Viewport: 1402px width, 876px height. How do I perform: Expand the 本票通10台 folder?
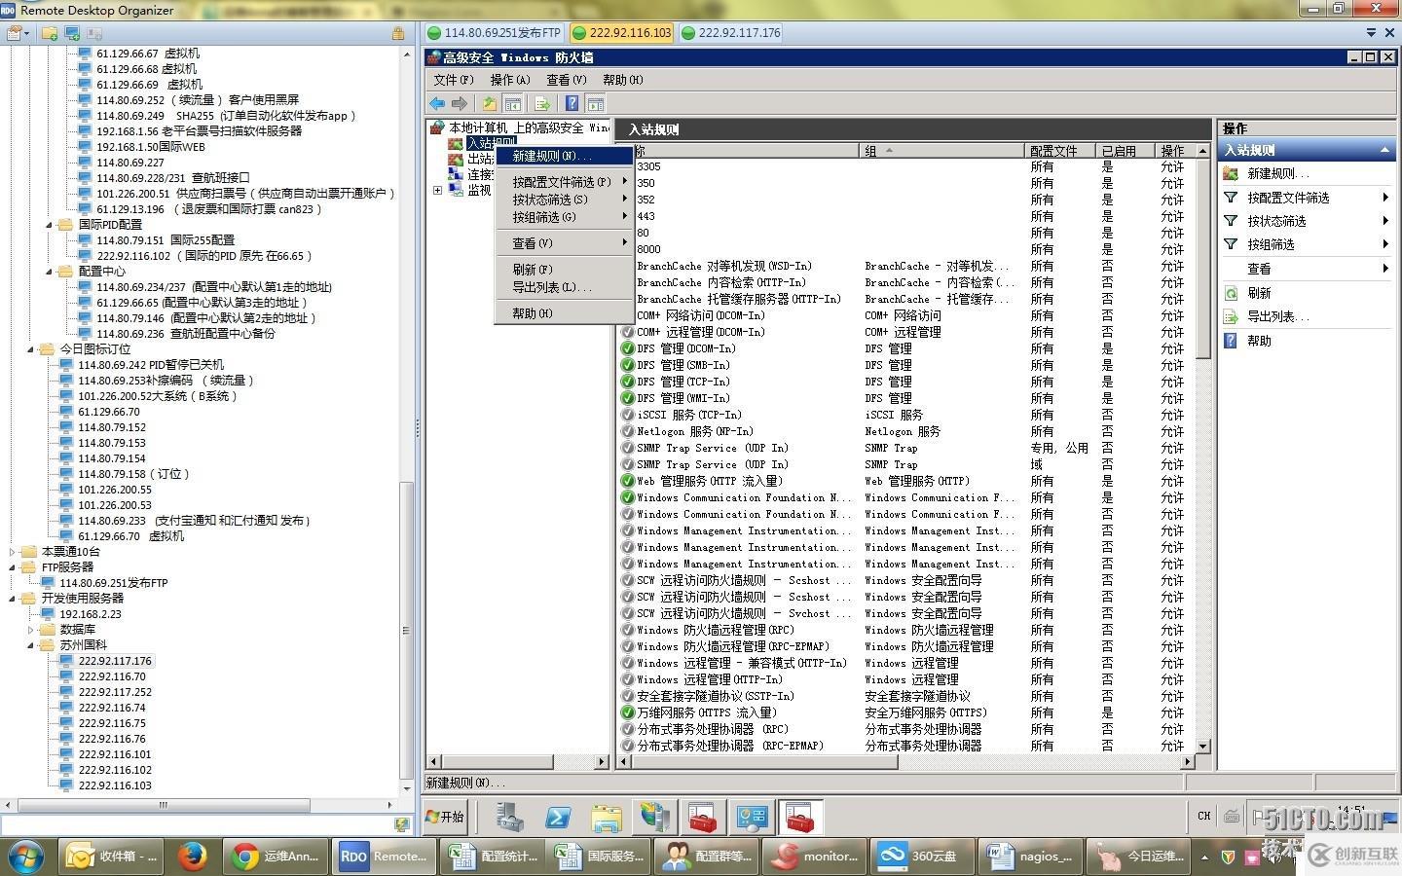point(13,552)
